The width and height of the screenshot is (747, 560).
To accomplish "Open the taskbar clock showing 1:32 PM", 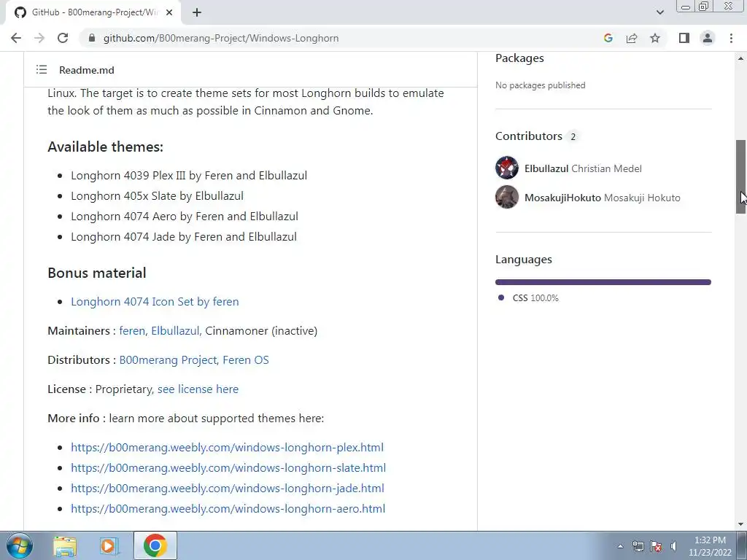I will coord(710,546).
